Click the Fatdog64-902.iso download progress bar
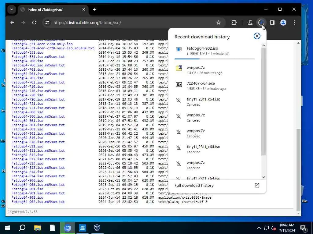The image size is (313, 234). [x=215, y=59]
